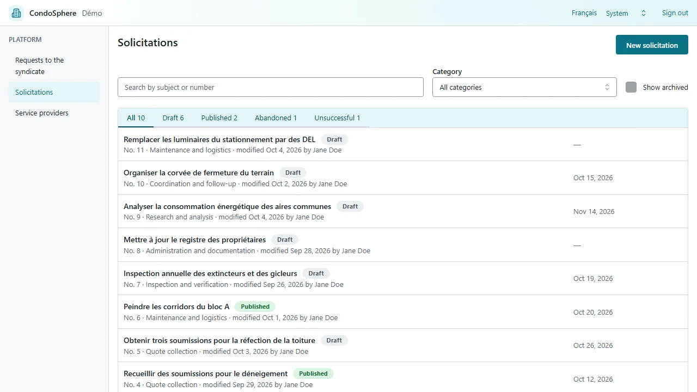Click the Oct 12, 2026 date

(593, 379)
